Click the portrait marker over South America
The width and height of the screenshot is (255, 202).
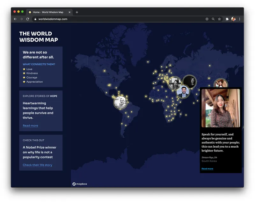coord(120,101)
